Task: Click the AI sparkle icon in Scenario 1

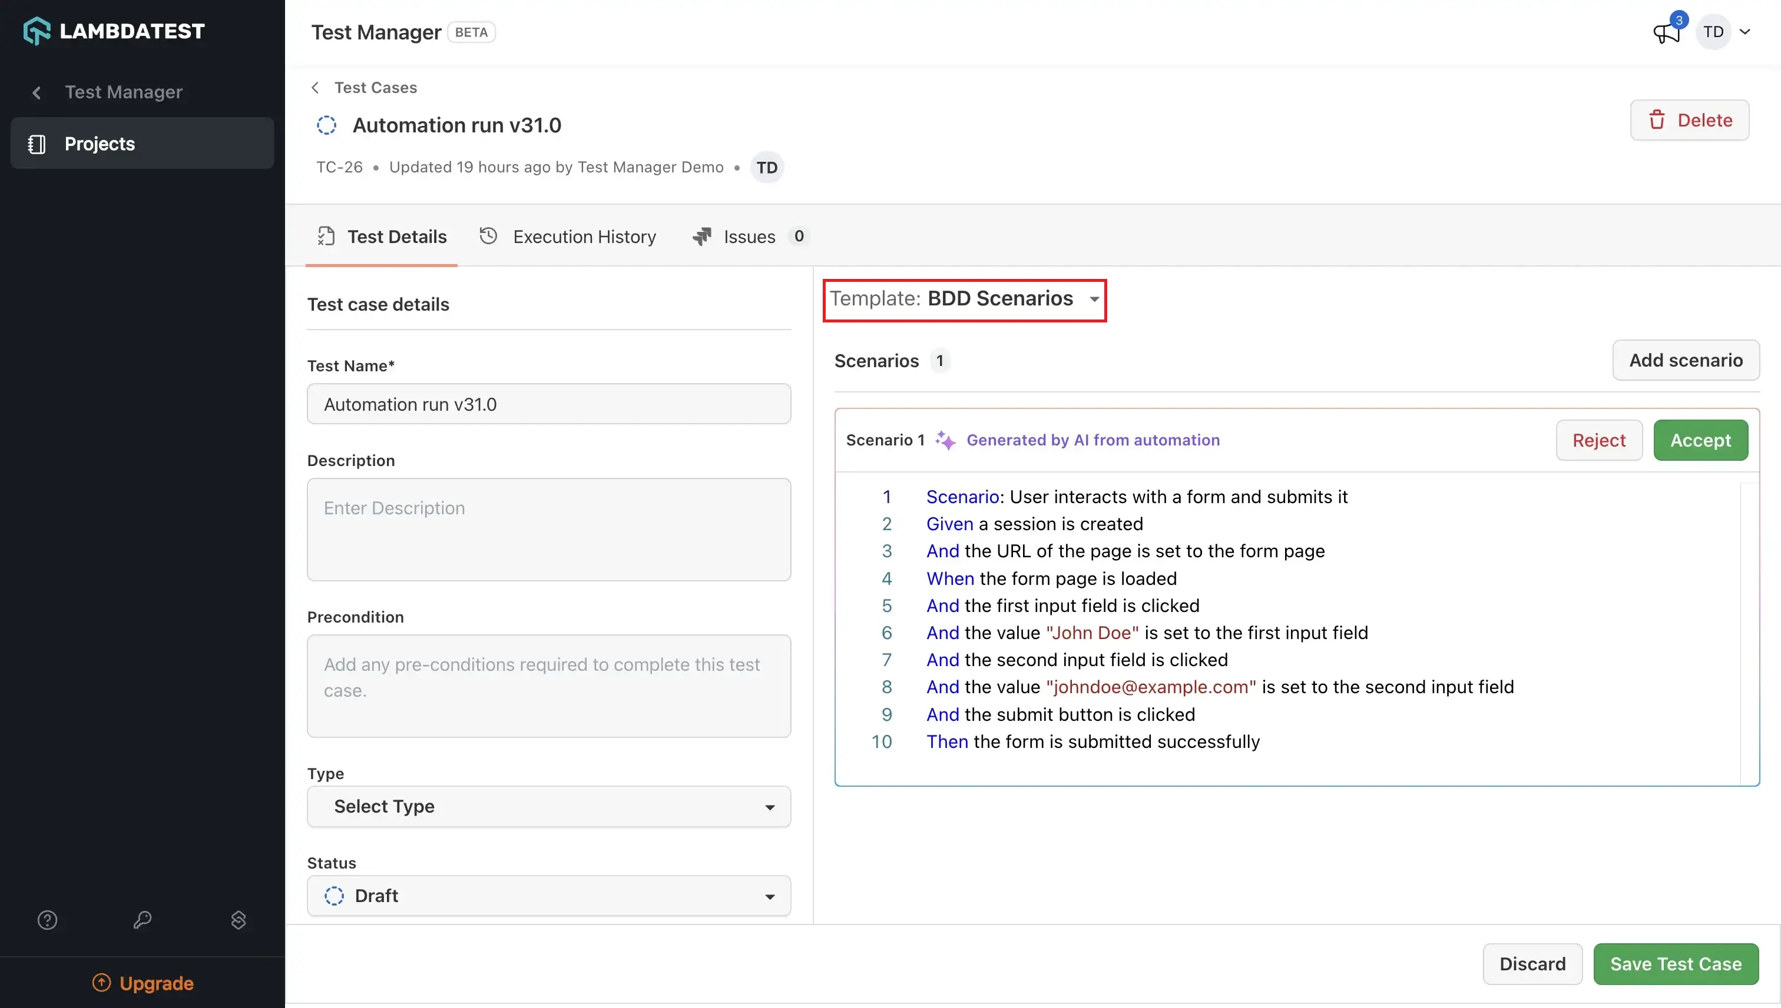Action: [x=946, y=440]
